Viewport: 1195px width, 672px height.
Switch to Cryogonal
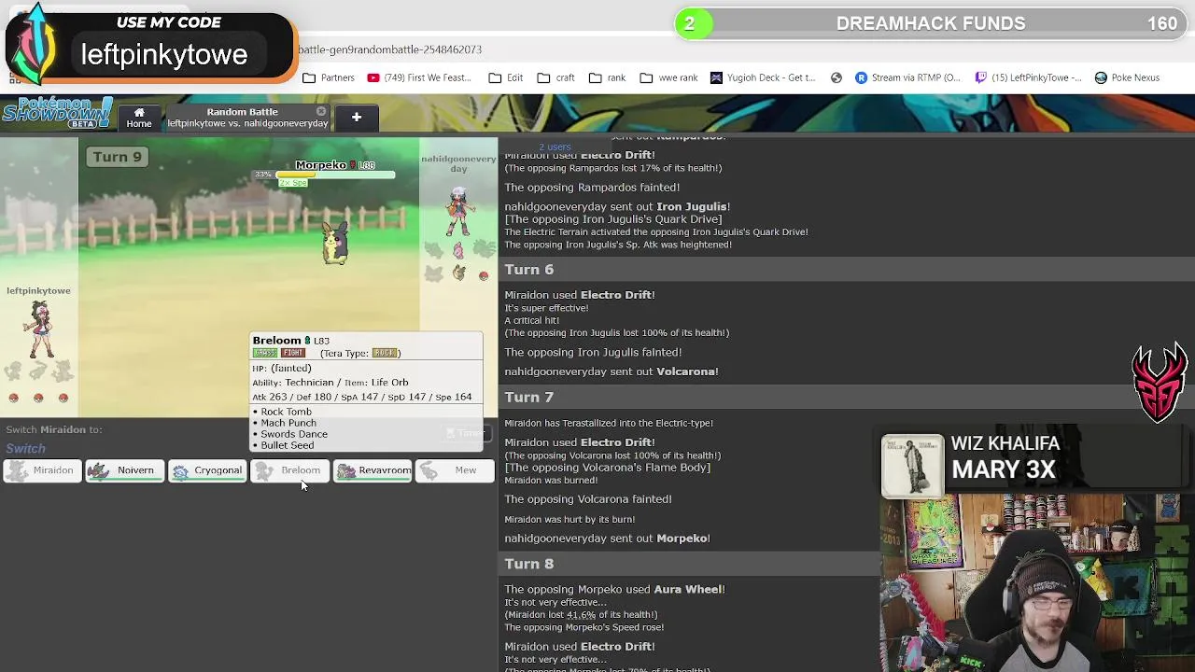(207, 470)
